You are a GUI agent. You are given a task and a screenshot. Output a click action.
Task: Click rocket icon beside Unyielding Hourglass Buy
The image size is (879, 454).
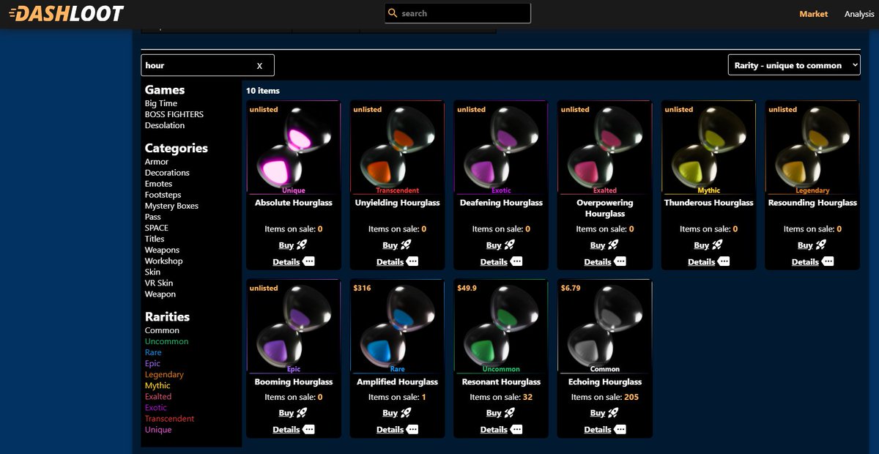pos(407,245)
